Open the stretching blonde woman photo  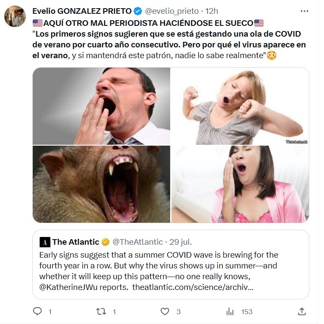pos(240,106)
